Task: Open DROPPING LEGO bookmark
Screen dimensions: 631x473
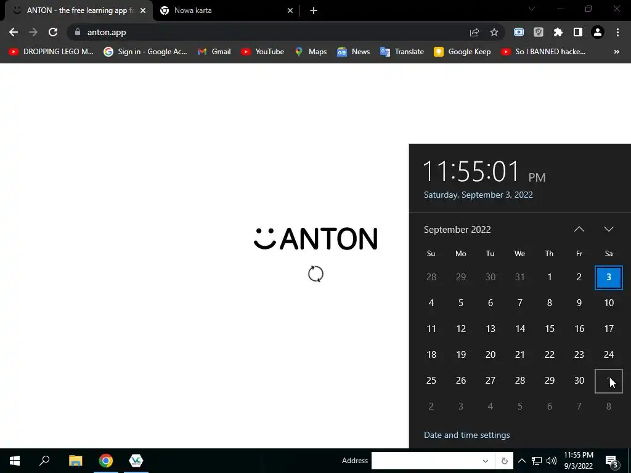Action: click(51, 52)
